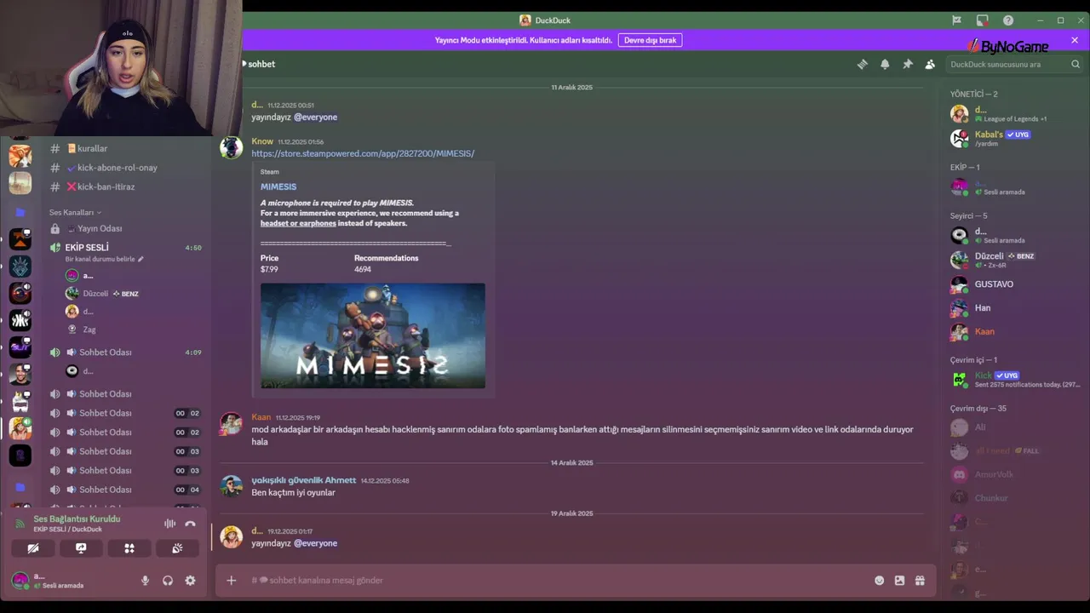1090x613 pixels.
Task: Start an Activity with the four-dots icon
Action: coord(129,548)
